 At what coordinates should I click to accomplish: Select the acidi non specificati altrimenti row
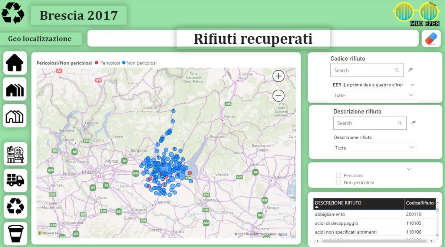pos(375,232)
